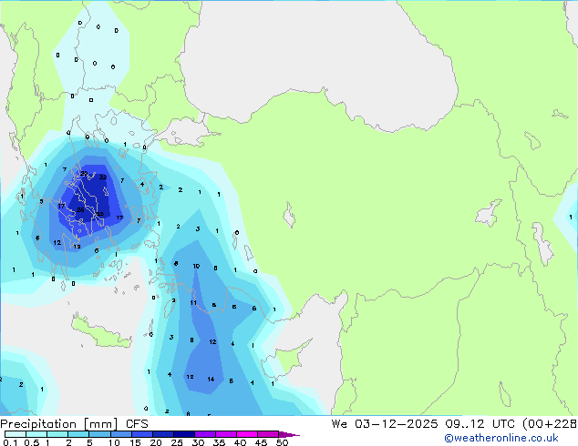Open the weatheronline.co.uk copyright link
The width and height of the screenshot is (578, 446).
[x=501, y=438]
